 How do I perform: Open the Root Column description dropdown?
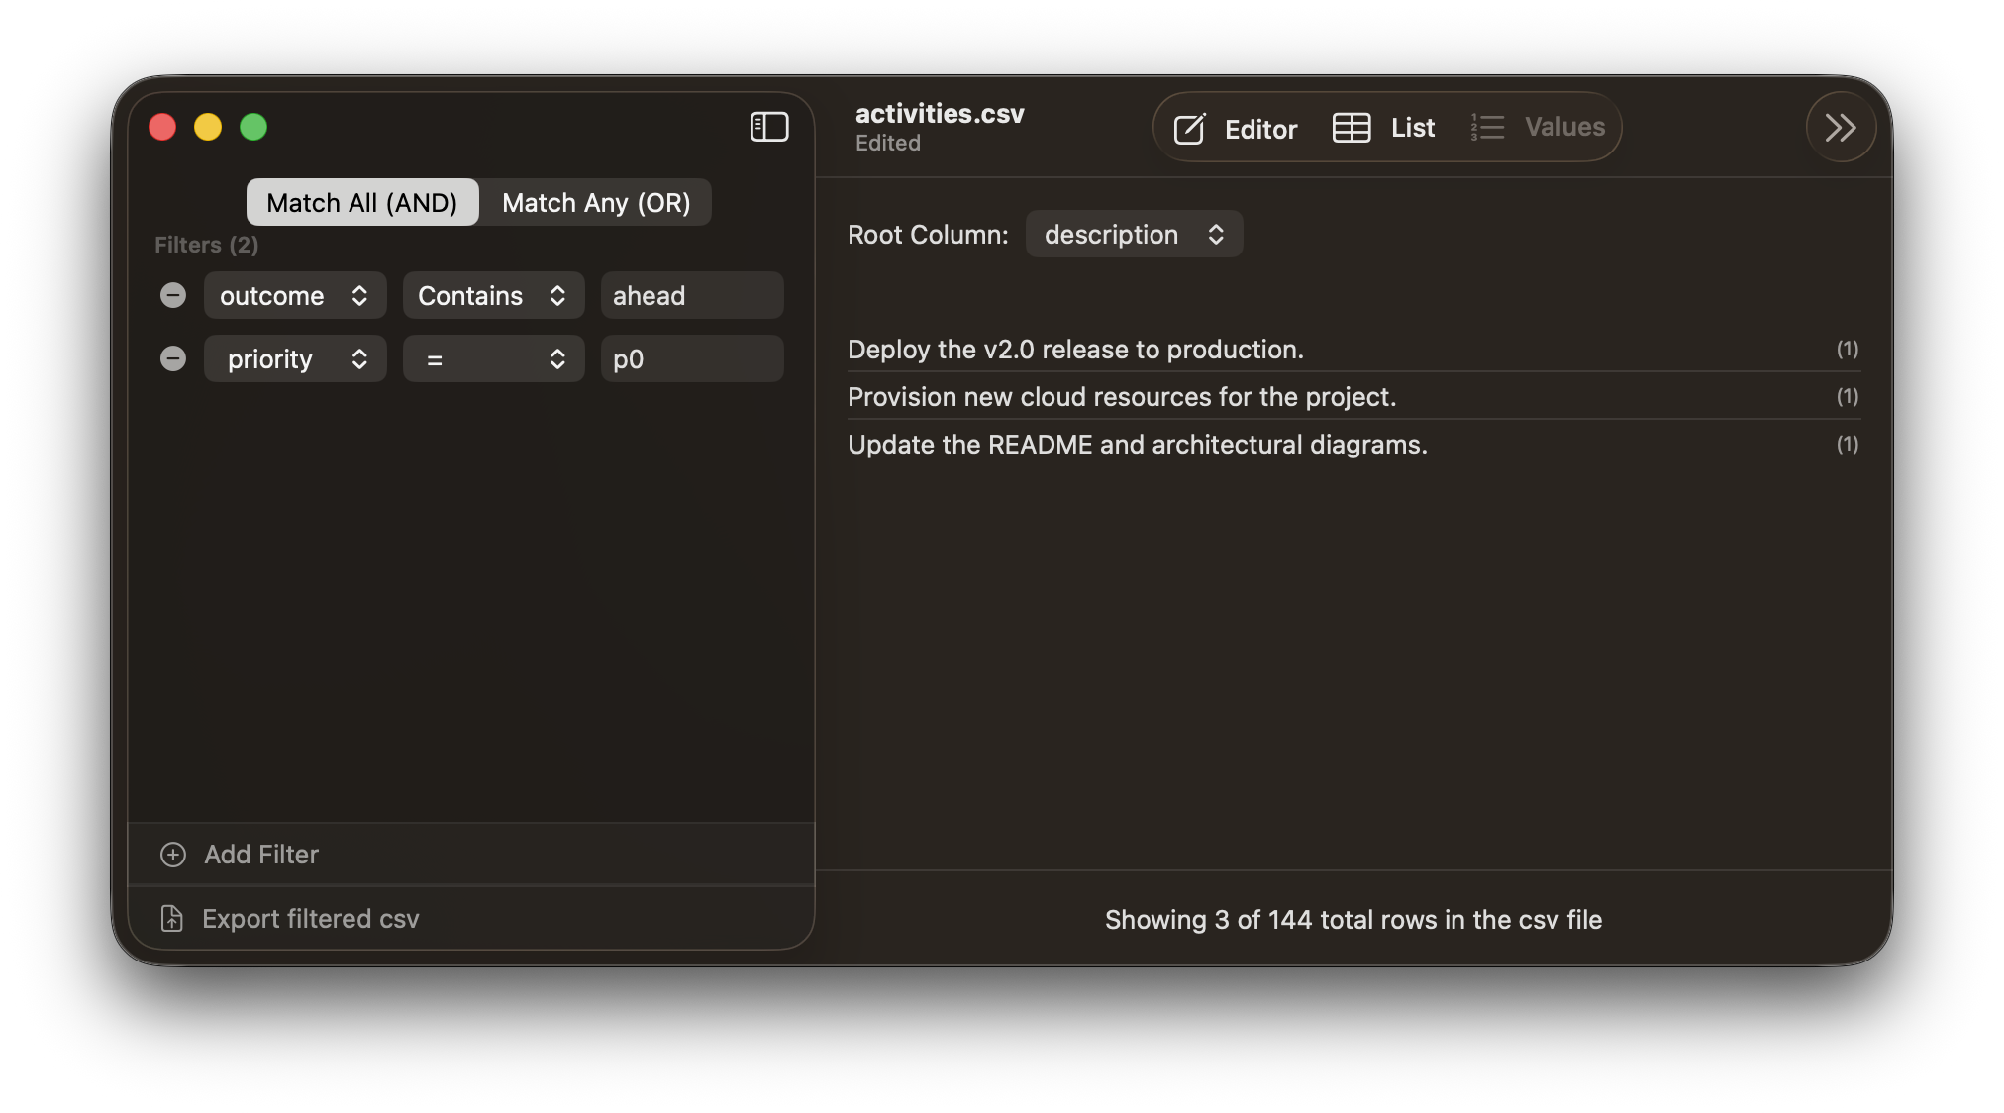click(x=1134, y=235)
